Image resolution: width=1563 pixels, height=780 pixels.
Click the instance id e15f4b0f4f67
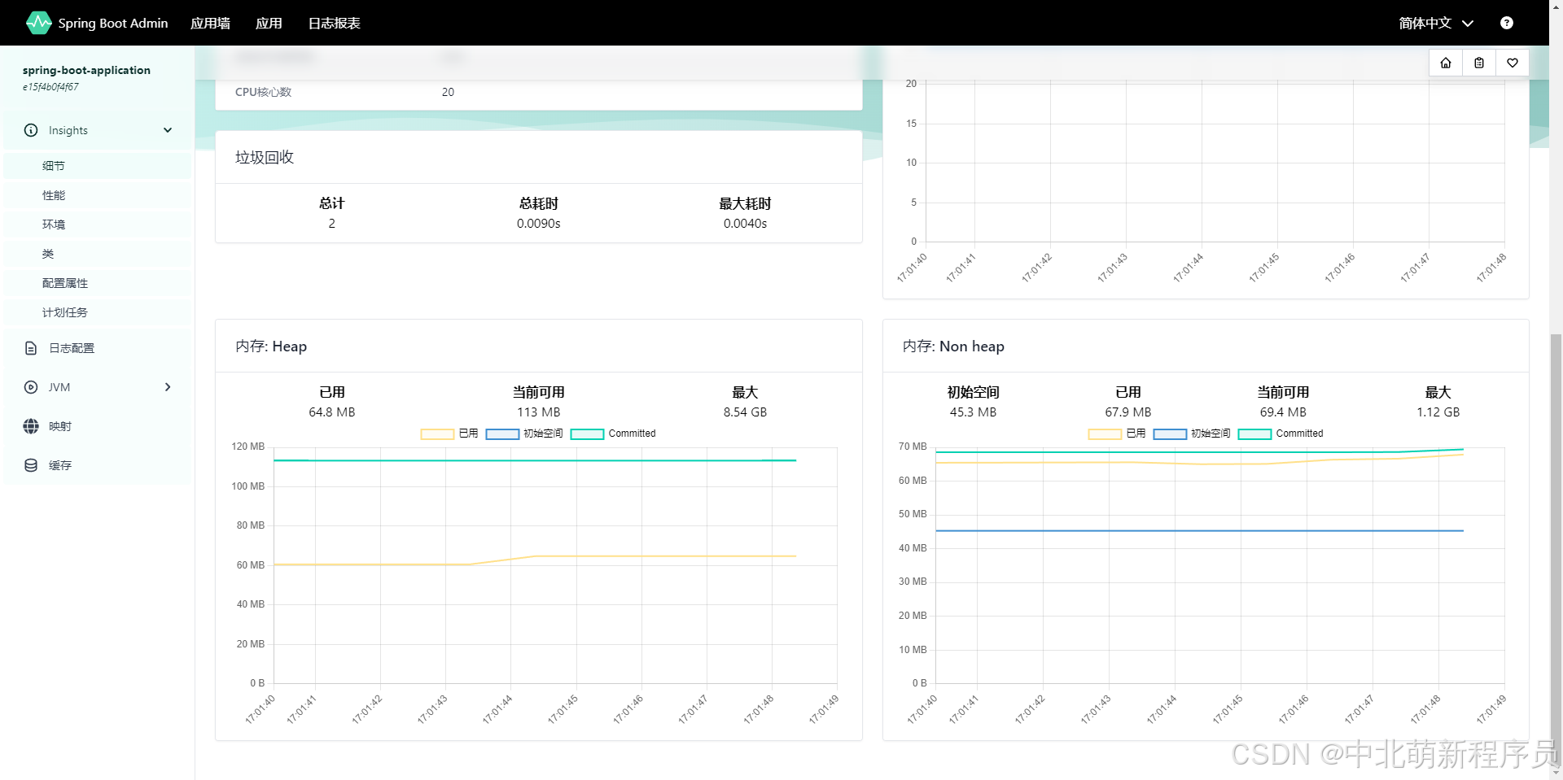point(50,87)
